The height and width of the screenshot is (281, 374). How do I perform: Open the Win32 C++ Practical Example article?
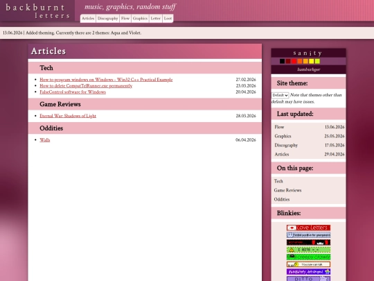(x=106, y=80)
